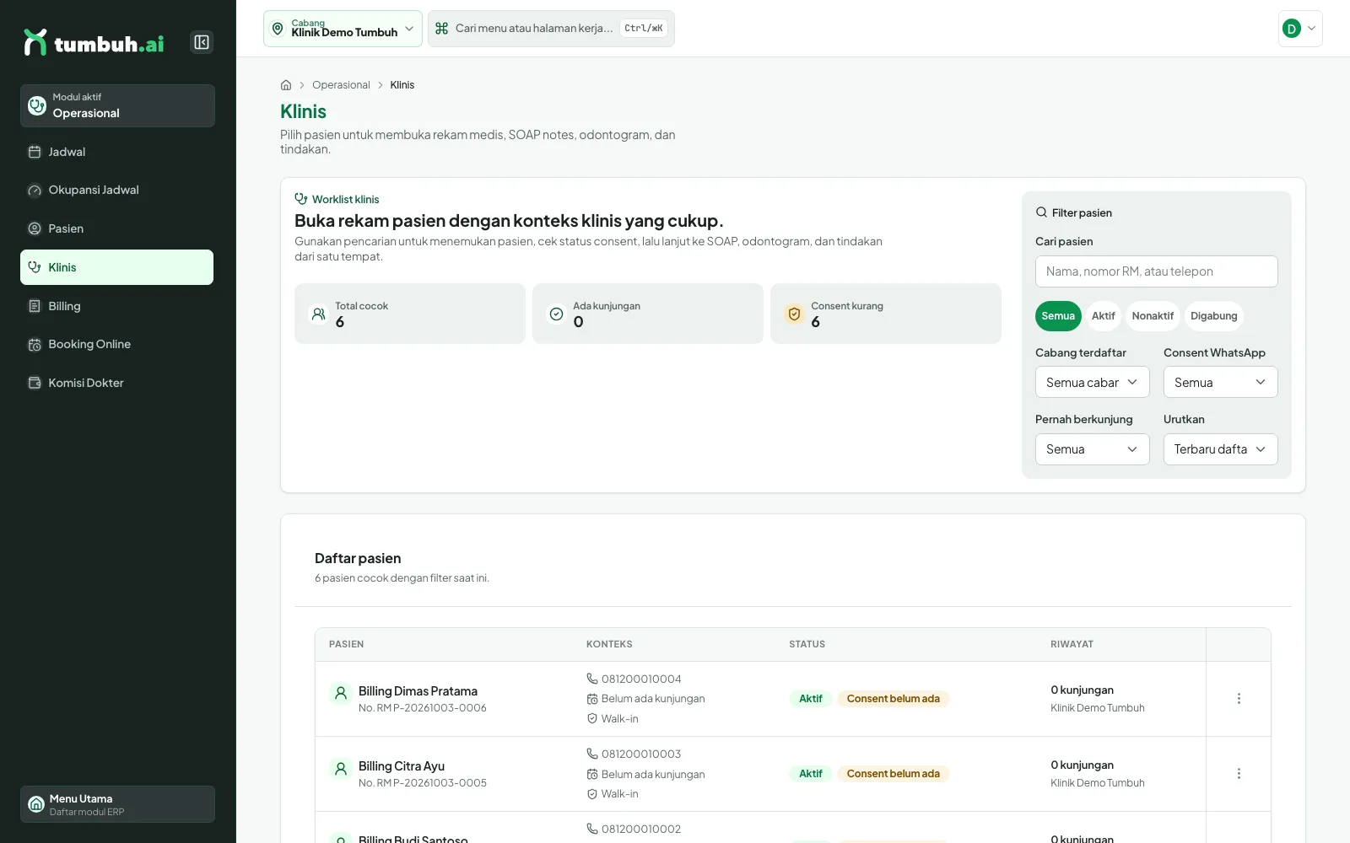The height and width of the screenshot is (843, 1350).
Task: Click the Ada kunjungan check icon
Action: [556, 314]
